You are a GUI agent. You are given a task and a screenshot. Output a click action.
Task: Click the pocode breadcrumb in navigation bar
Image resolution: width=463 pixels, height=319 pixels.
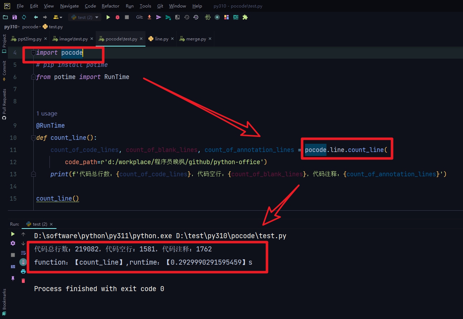tap(30, 27)
